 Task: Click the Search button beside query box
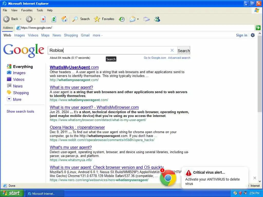pos(184,51)
